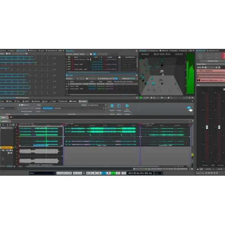The image size is (225, 225).
Task: Toggle the blue loop button in transport bar
Action: tap(104, 173)
